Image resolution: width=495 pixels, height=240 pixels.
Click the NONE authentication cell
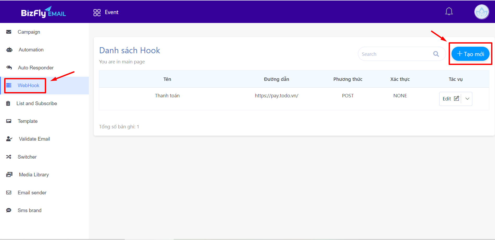400,95
